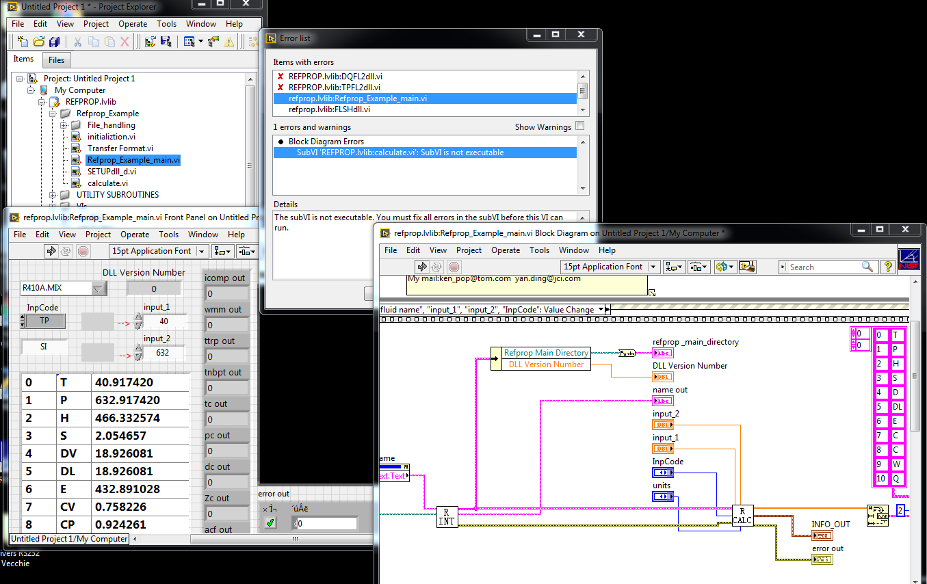Viewport: 927px width, 584px height.
Task: Click Abort Execution stop icon on Front Panel
Action: [83, 251]
